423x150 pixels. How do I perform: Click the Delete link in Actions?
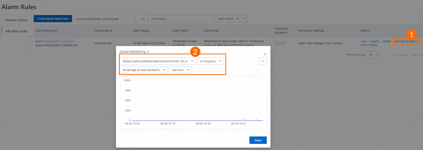(387, 41)
